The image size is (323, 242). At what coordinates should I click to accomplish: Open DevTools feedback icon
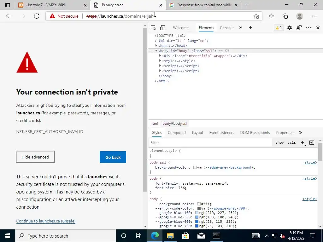[299, 28]
